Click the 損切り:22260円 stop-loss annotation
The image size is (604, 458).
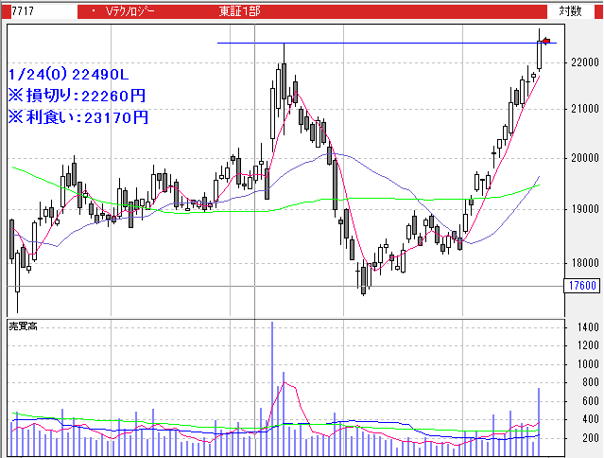tap(78, 96)
